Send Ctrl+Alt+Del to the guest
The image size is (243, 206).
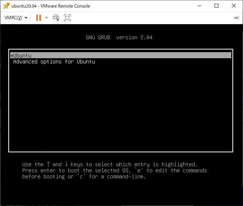(56, 18)
